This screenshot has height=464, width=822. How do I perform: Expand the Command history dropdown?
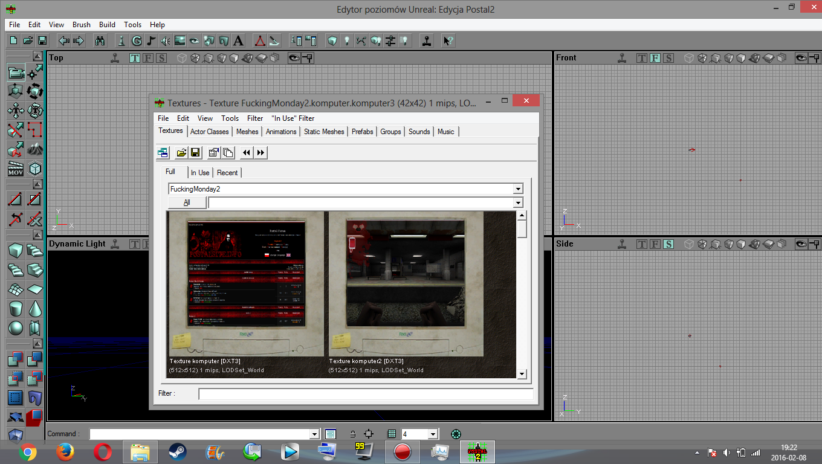point(314,434)
